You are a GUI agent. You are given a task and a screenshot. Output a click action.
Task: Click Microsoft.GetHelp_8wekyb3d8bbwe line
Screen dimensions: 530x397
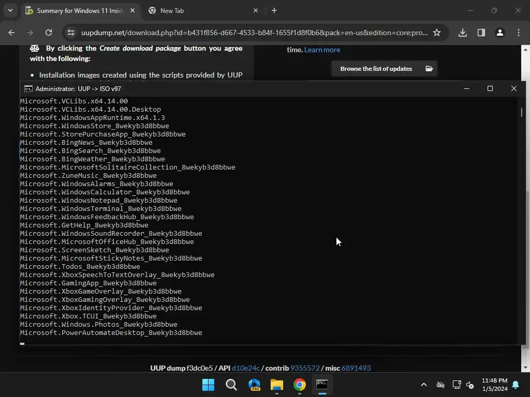(x=84, y=225)
